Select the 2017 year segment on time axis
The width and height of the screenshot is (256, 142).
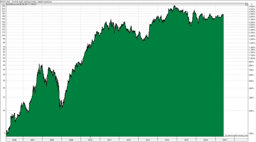[225, 140]
